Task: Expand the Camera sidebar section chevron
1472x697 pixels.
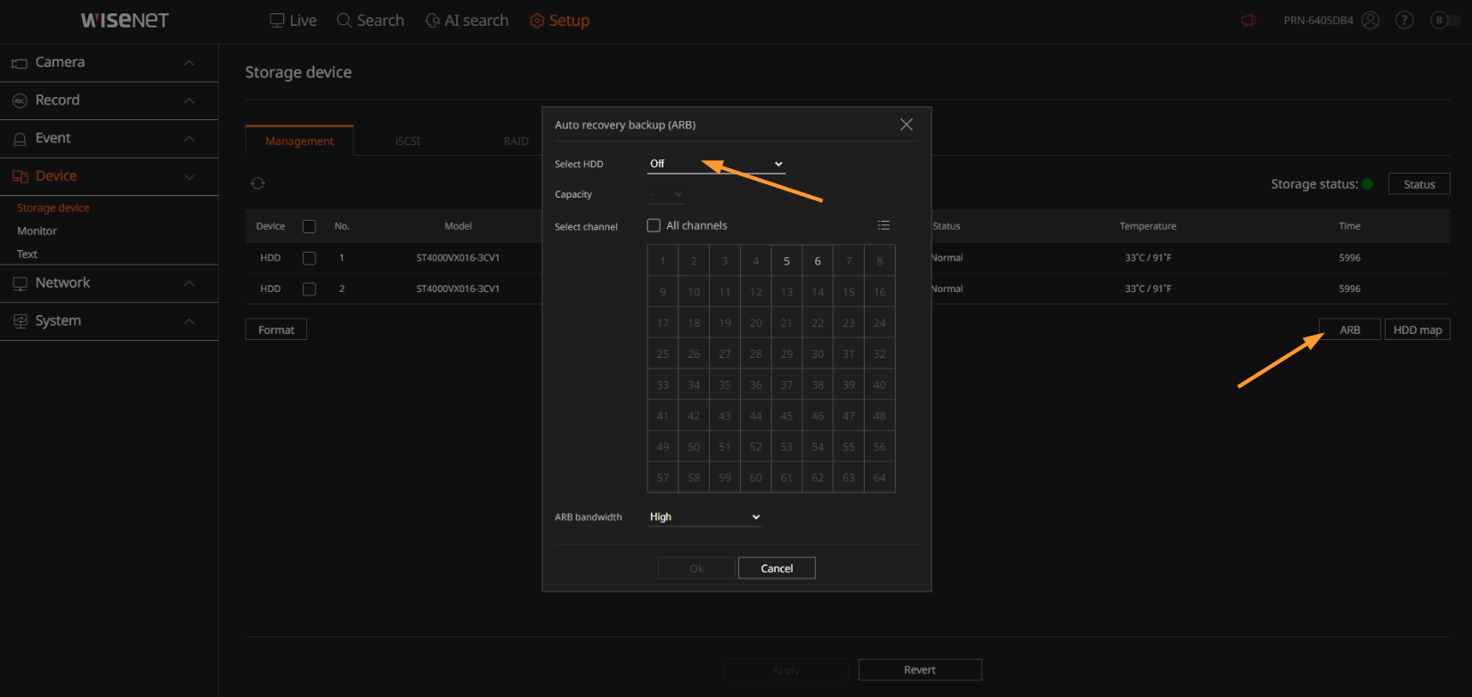Action: pos(189,62)
